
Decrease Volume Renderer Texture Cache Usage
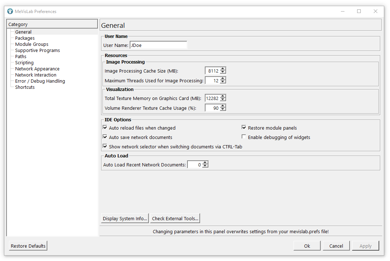[223, 109]
